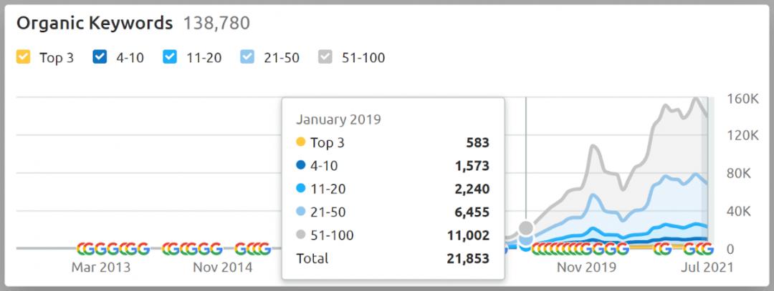
Task: Click the leftmost Google update icon on timeline
Action: [x=82, y=249]
